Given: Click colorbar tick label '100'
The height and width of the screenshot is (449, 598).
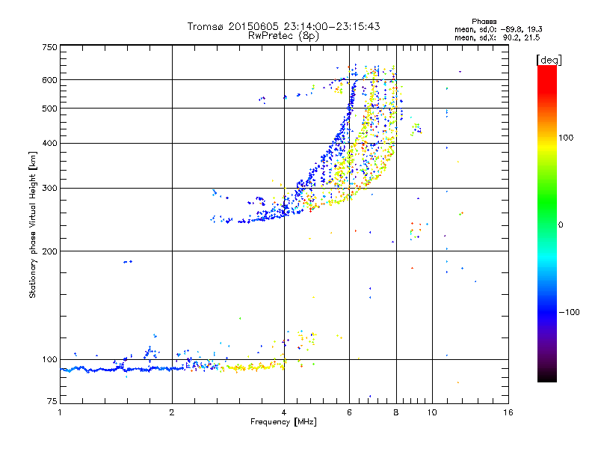Looking at the screenshot, I should pos(566,138).
